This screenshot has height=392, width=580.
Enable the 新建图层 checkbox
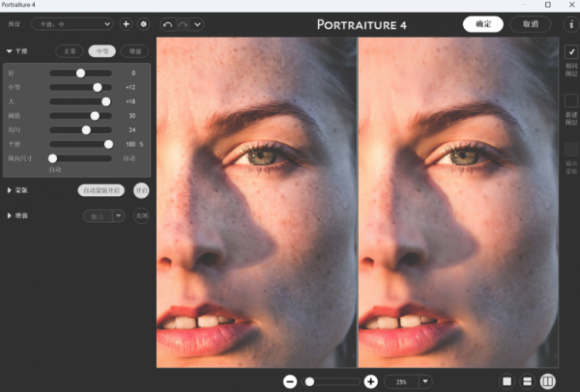pos(571,101)
